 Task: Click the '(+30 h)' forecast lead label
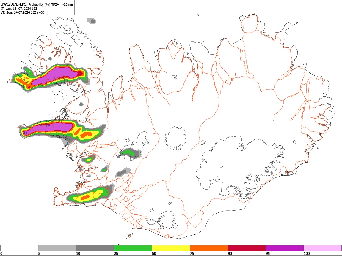click(43, 12)
